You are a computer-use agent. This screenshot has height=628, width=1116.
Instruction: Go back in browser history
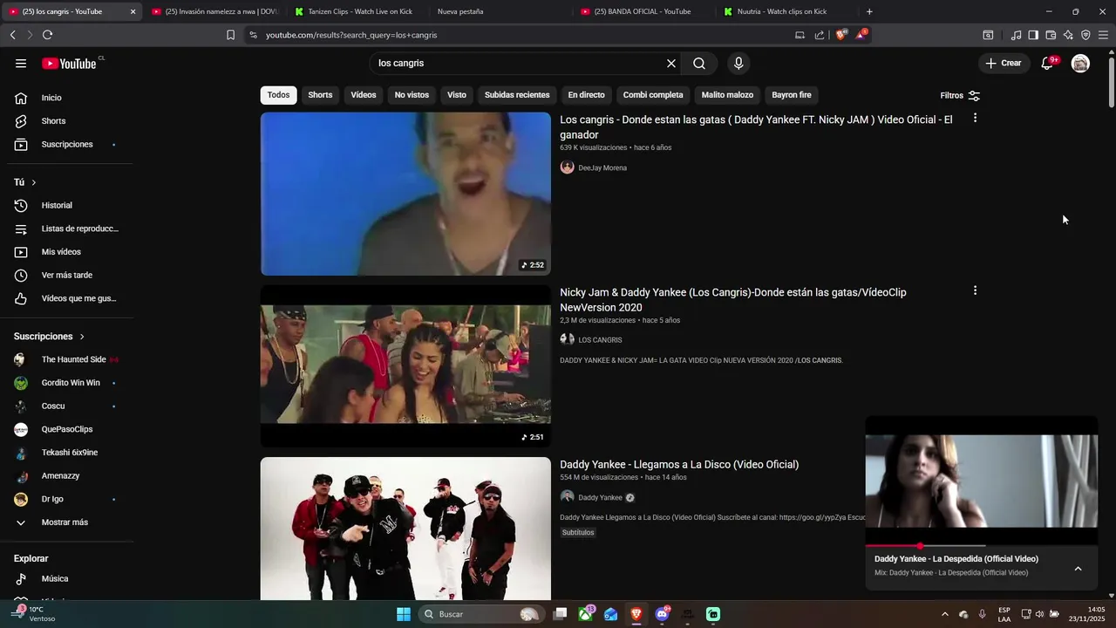click(x=12, y=35)
